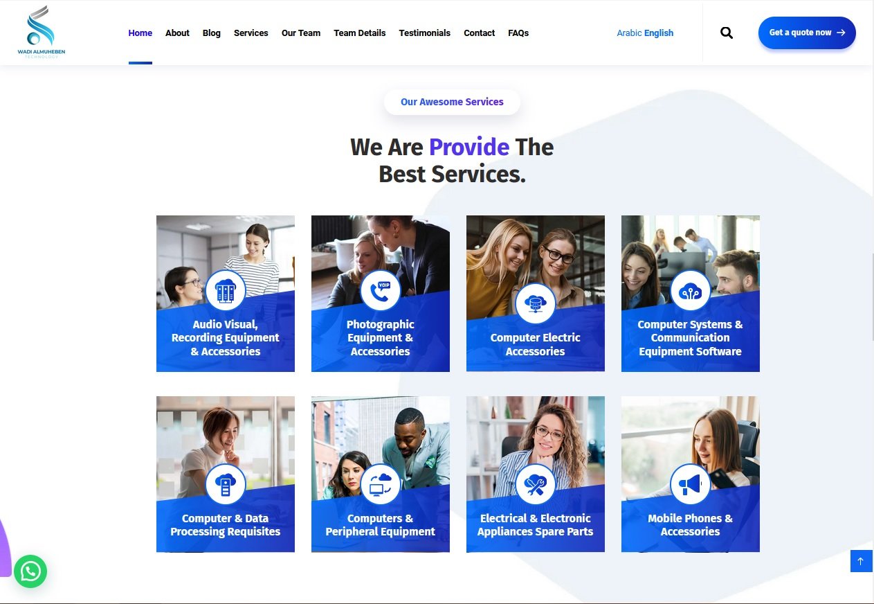
Task: Click the VOIP phone icon on Photographic Equipment card
Action: pyautogui.click(x=381, y=290)
